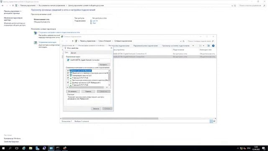The height and width of the screenshot is (151, 268).
Task: Click help icon in Network Connections window
Action: [x=213, y=46]
